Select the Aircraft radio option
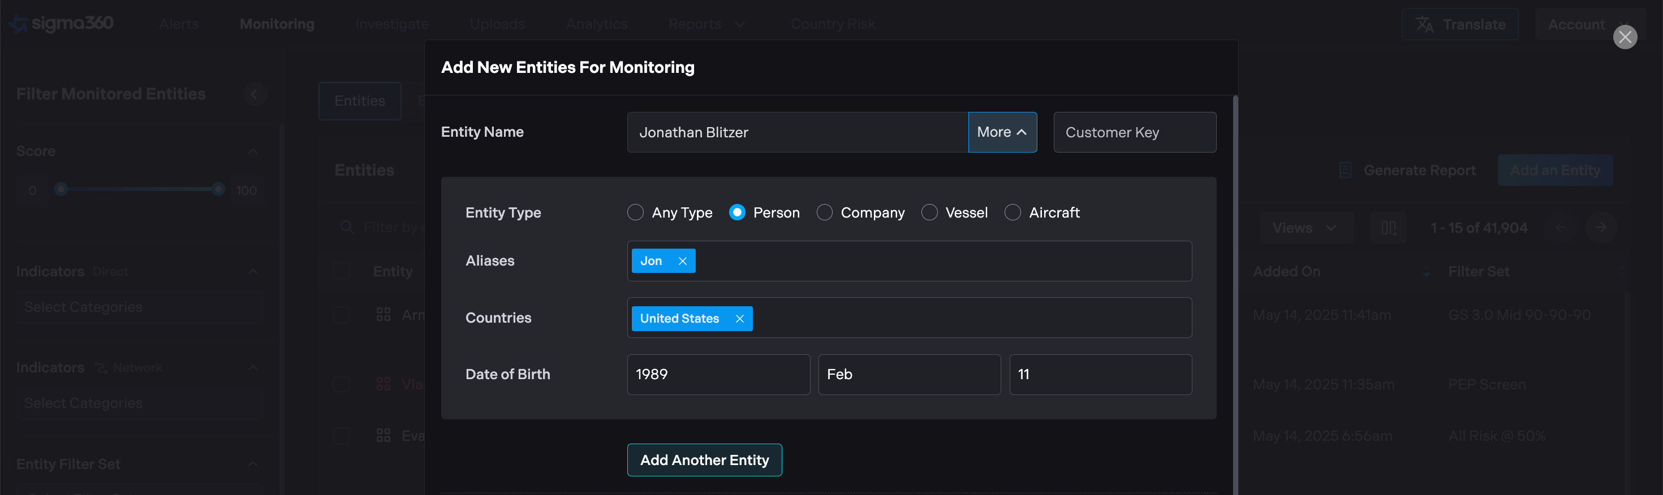Image resolution: width=1663 pixels, height=495 pixels. pos(1013,212)
